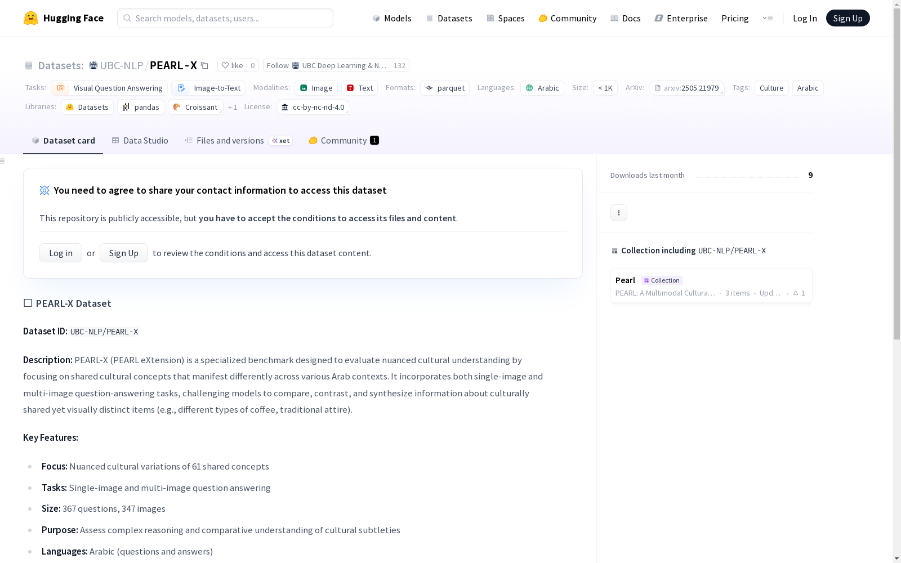Open the three-dot options menu in sidebar

coord(619,213)
